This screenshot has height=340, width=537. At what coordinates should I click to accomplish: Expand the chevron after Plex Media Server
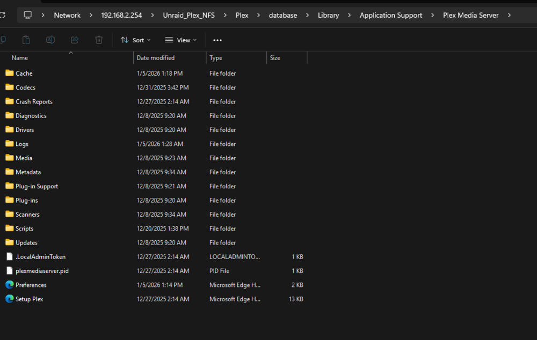[509, 15]
